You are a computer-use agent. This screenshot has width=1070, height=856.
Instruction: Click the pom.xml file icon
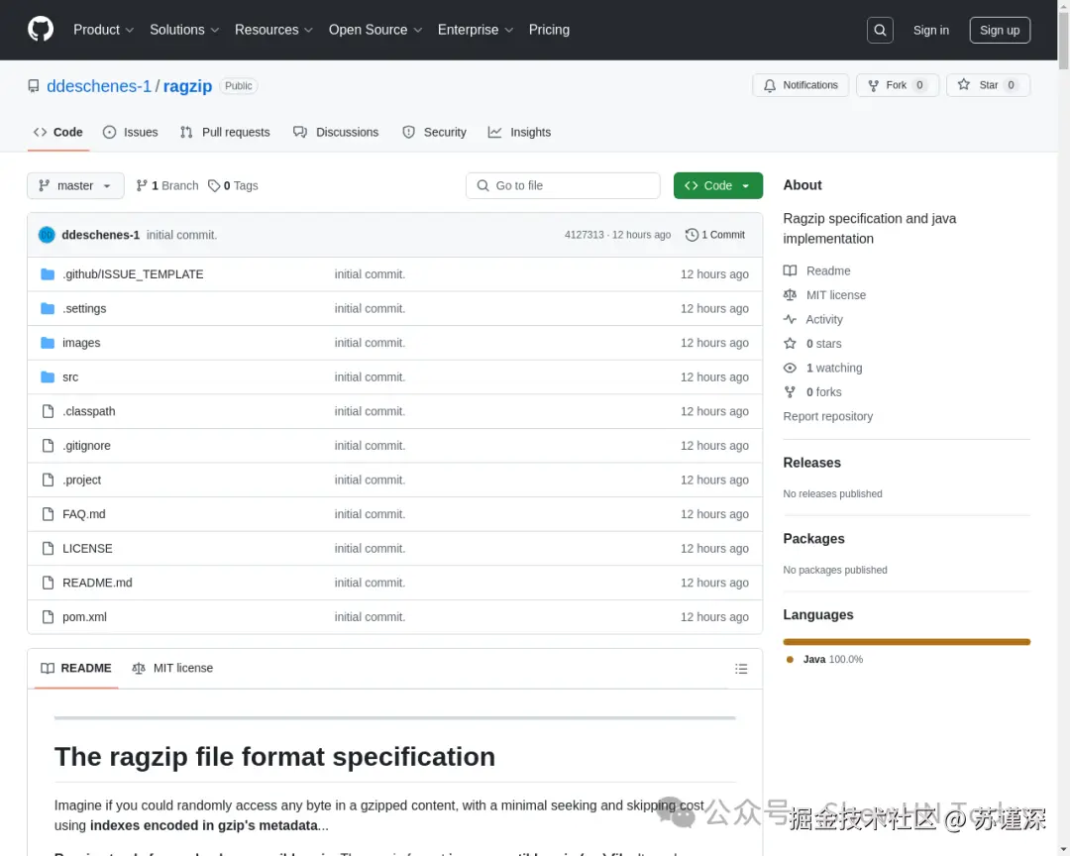pyautogui.click(x=48, y=616)
